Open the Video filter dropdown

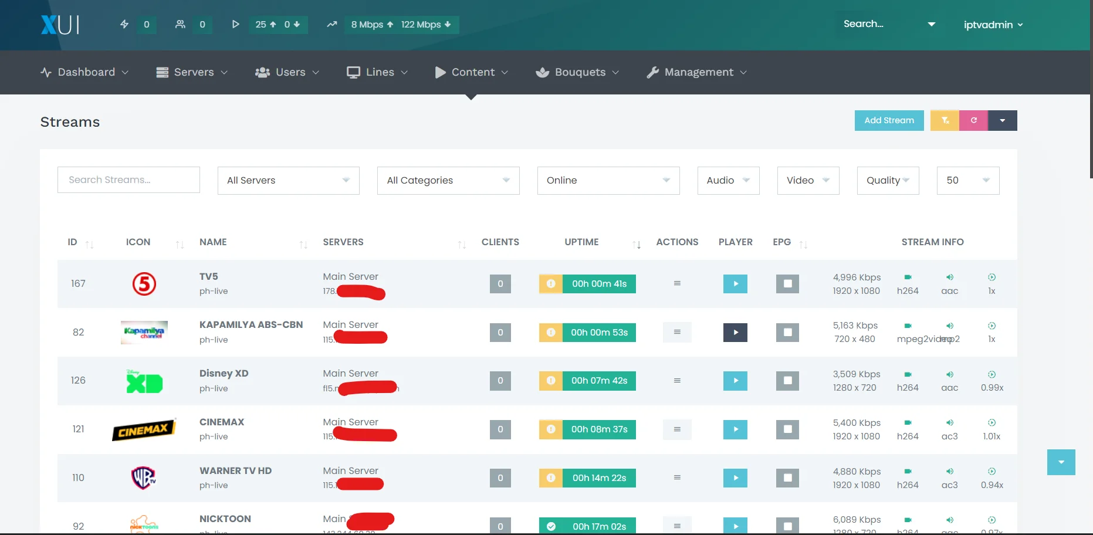(808, 181)
